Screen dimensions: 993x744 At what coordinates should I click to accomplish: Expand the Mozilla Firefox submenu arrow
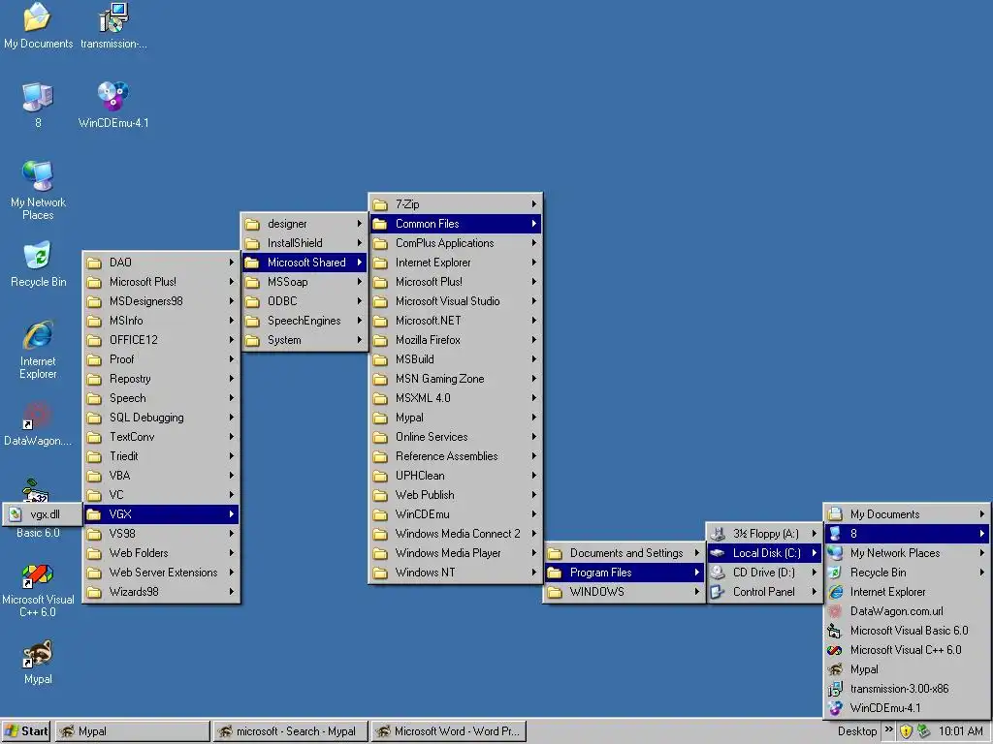(534, 340)
